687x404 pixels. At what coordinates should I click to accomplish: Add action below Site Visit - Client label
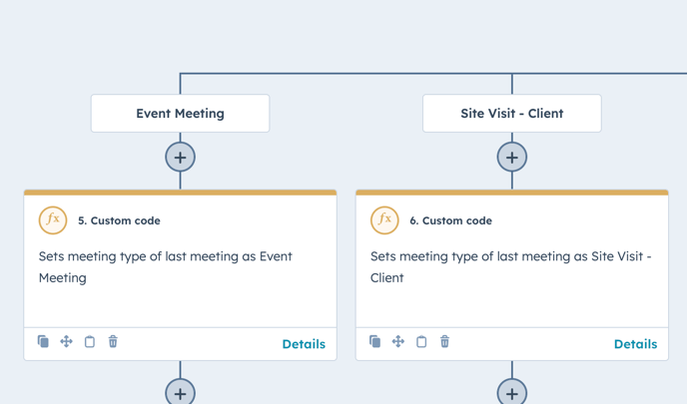(511, 158)
